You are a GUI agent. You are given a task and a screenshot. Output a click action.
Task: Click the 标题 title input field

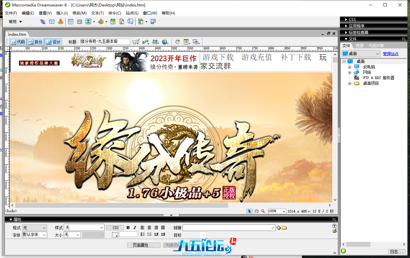pos(105,42)
